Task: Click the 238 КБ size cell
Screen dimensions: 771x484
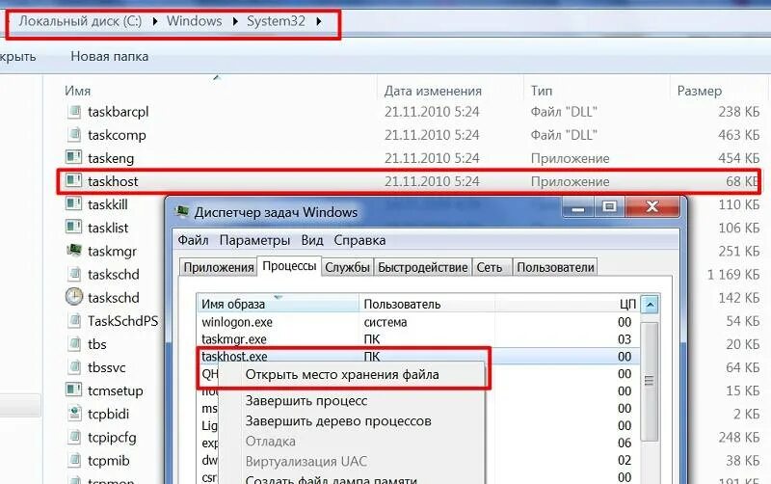Action: pos(738,112)
